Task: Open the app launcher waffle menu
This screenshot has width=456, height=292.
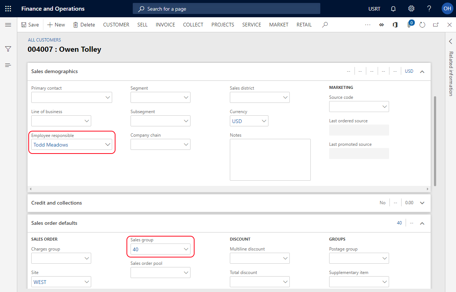Action: click(8, 8)
